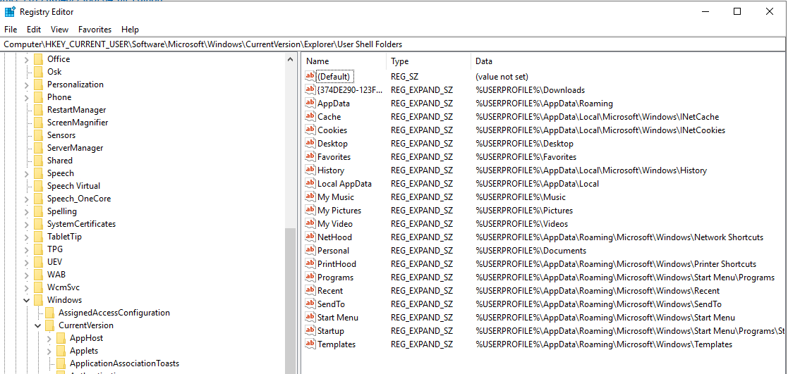The height and width of the screenshot is (374, 788).
Task: Click the registry path address bar
Action: click(x=394, y=44)
